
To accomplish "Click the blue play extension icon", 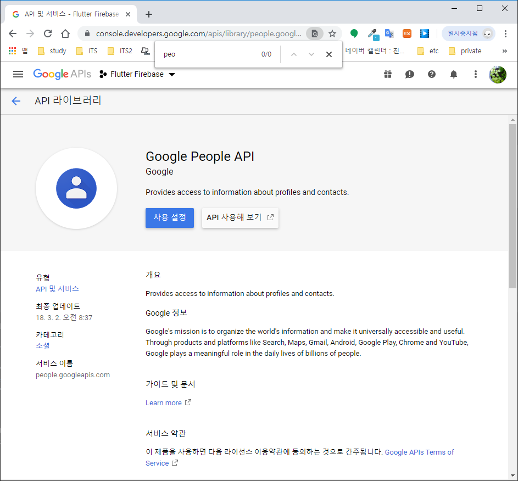I will pos(425,33).
